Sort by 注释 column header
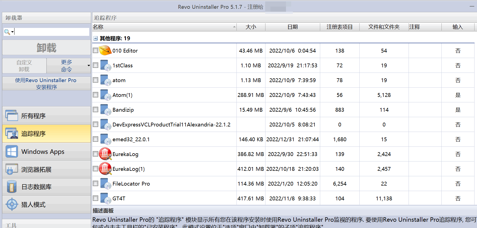This screenshot has width=477, height=228. coord(425,27)
